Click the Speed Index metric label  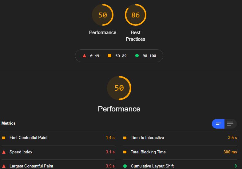(x=21, y=152)
